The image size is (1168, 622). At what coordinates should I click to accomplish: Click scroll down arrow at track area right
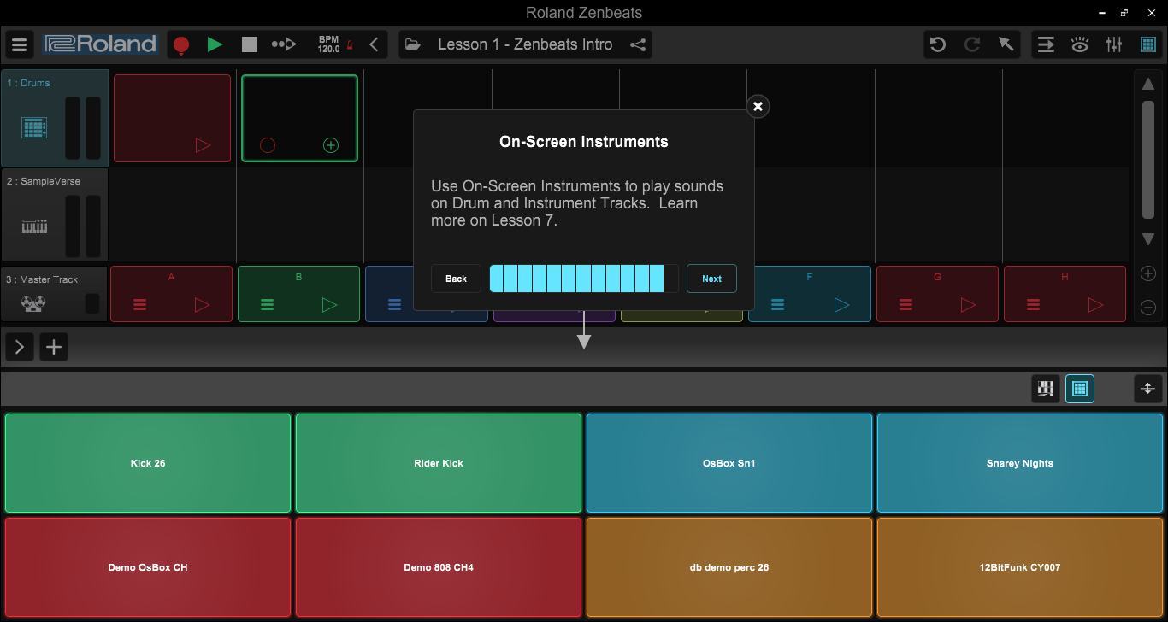point(1148,239)
